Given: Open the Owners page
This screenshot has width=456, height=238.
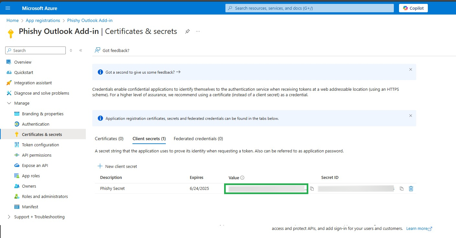Looking at the screenshot, I should [29, 186].
